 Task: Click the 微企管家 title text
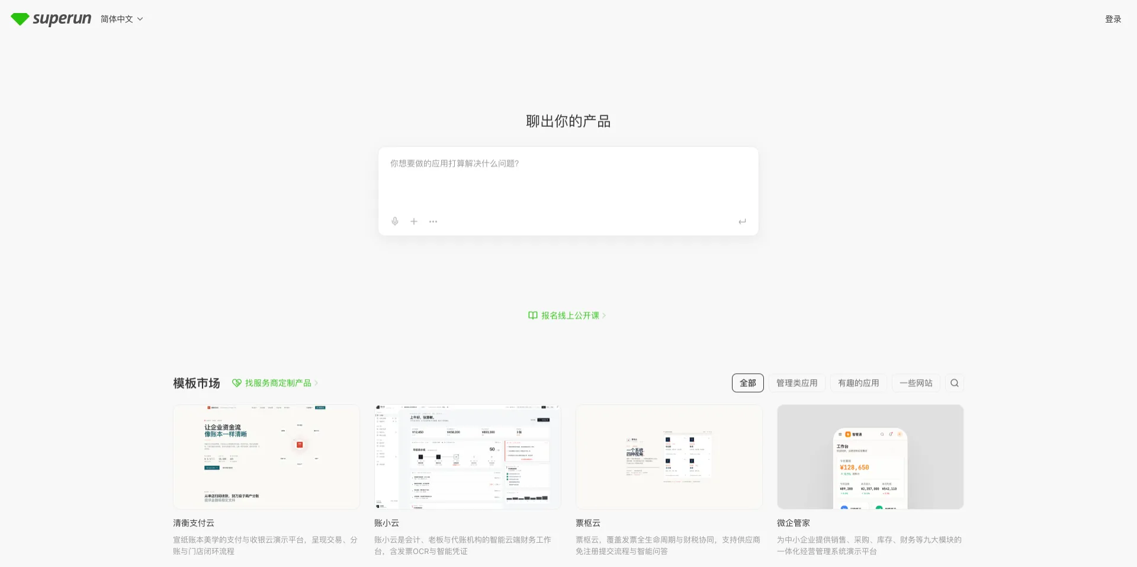(x=794, y=523)
